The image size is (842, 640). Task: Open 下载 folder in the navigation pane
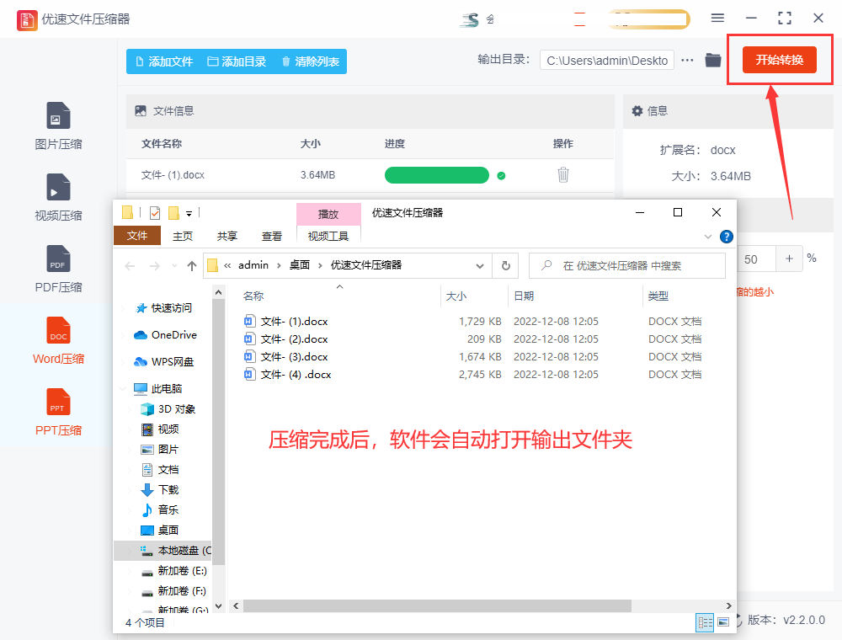160,489
